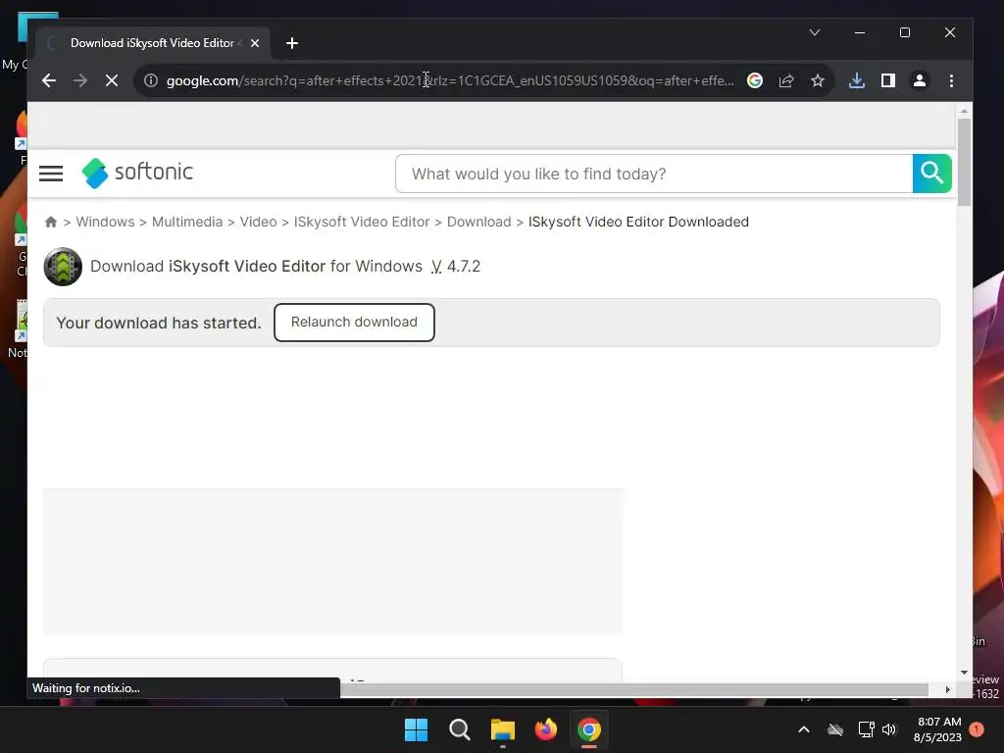This screenshot has height=753, width=1004.
Task: Open the clock showing 8:07 AM
Action: click(x=938, y=729)
